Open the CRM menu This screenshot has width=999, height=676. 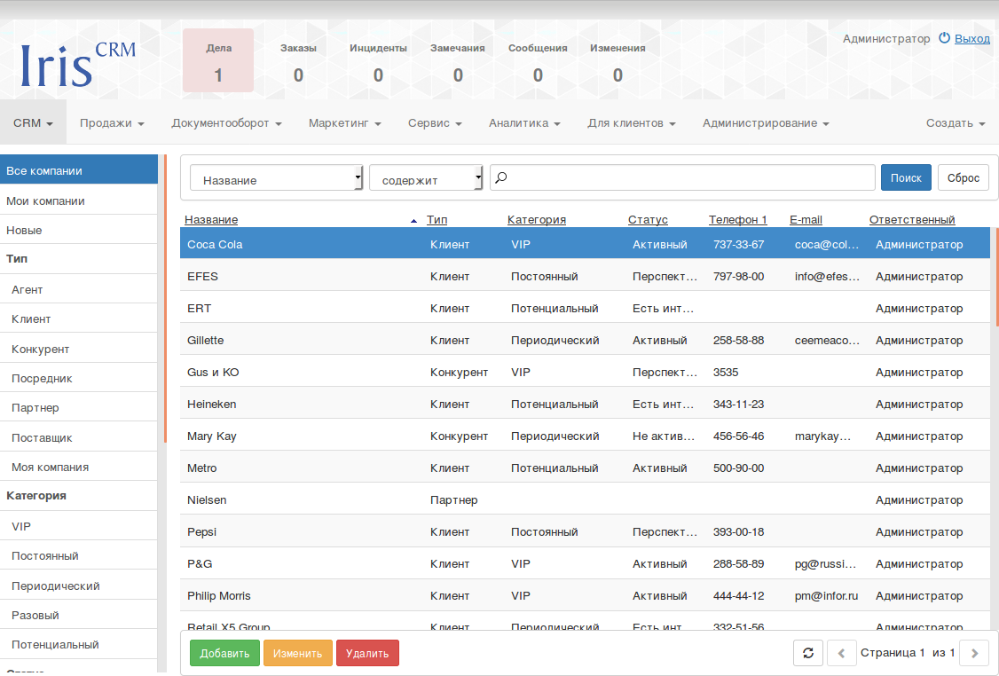pos(33,122)
